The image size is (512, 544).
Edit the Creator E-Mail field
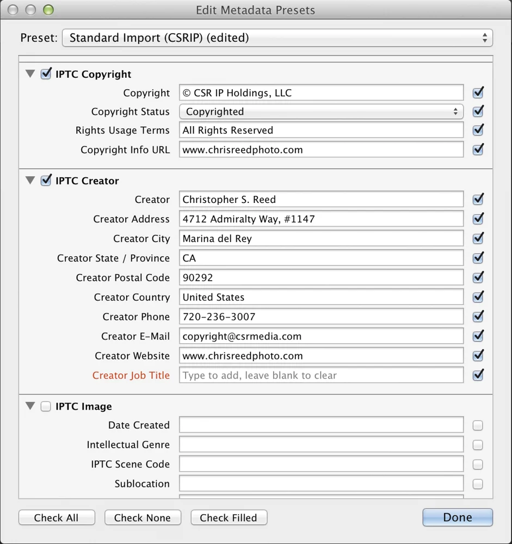[321, 336]
